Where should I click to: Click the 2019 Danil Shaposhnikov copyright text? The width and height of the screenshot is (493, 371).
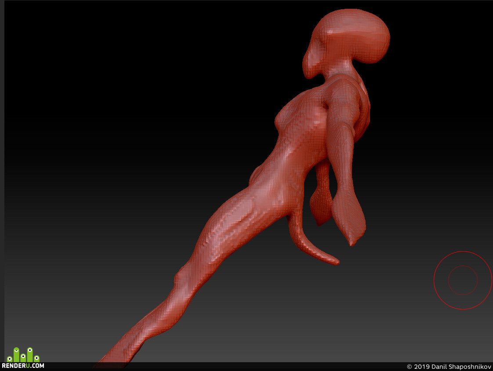(x=449, y=367)
